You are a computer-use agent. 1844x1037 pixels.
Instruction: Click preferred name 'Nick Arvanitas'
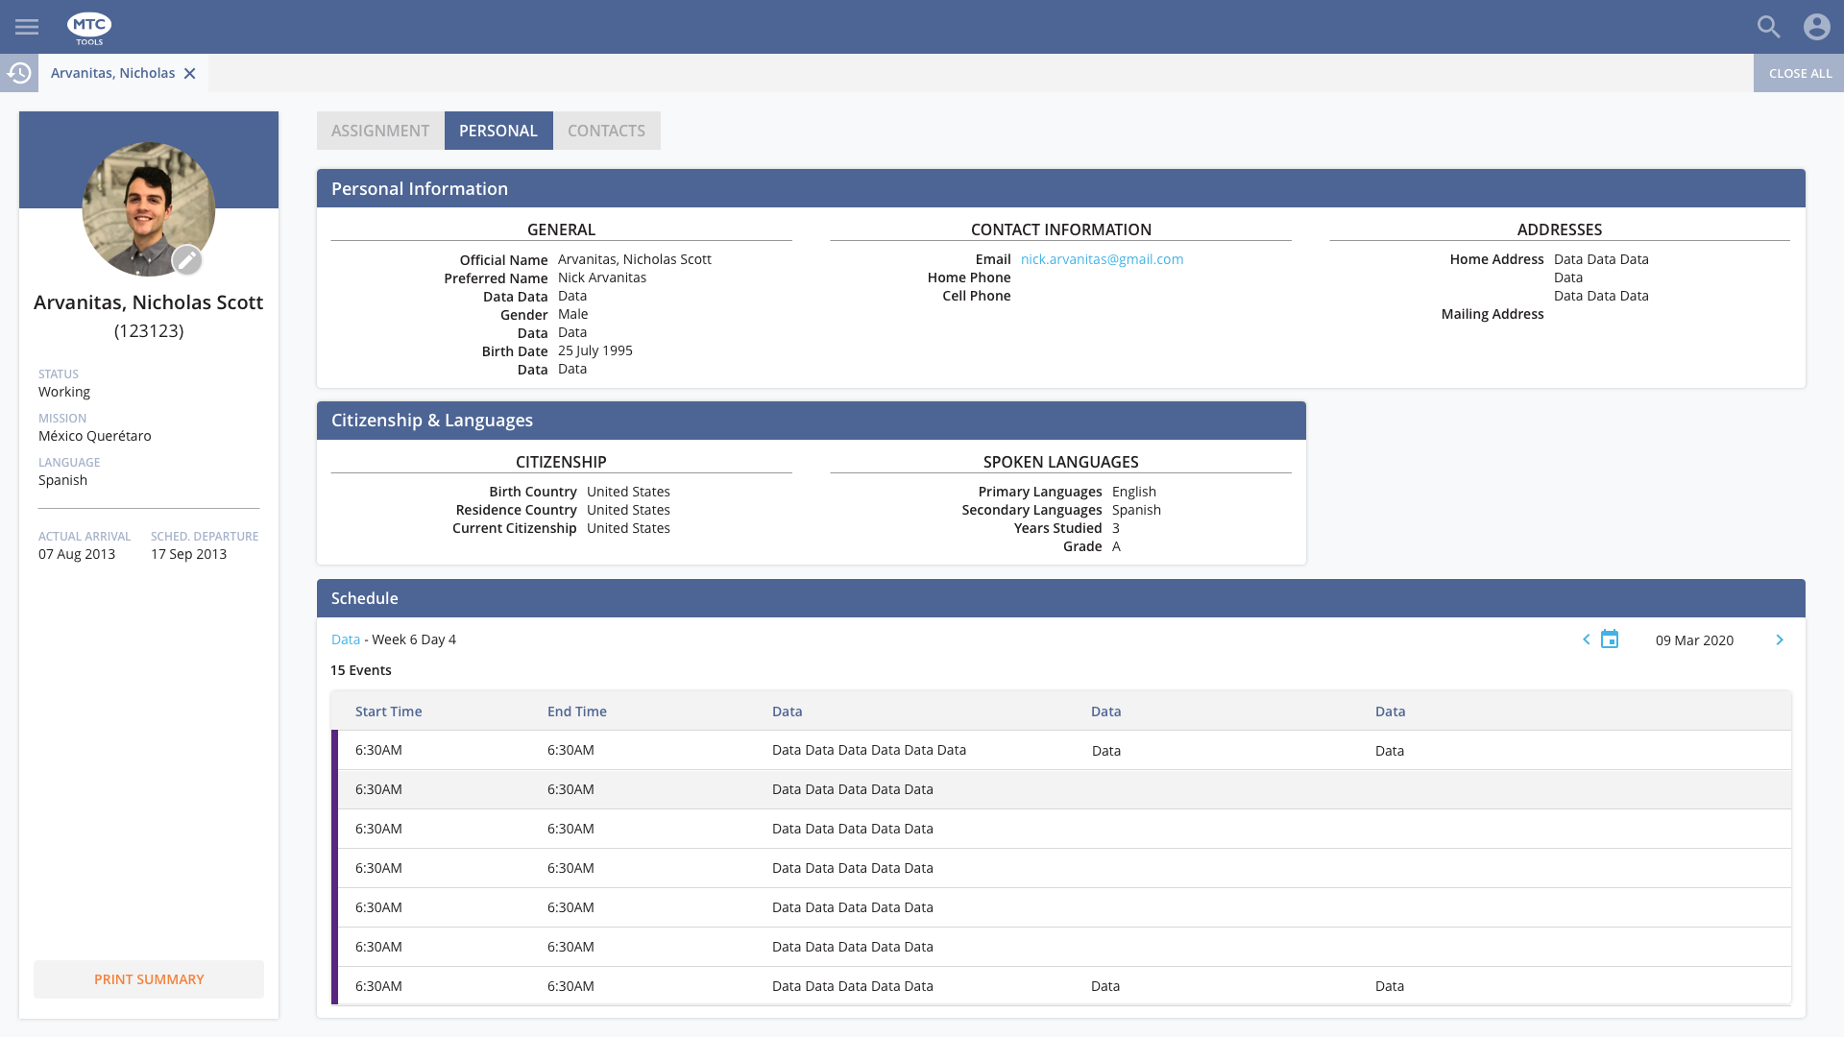tap(602, 277)
